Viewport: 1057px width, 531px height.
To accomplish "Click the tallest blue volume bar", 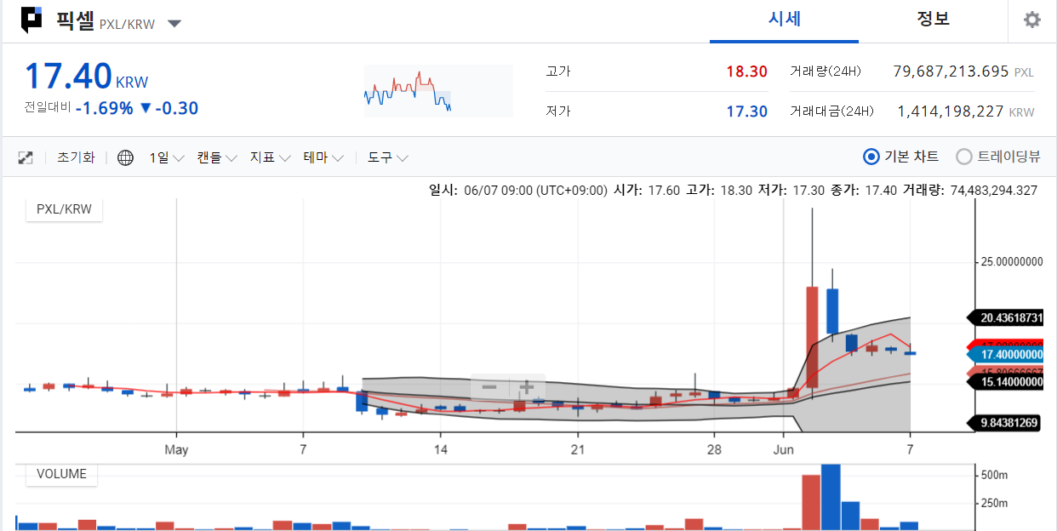I will tap(831, 498).
